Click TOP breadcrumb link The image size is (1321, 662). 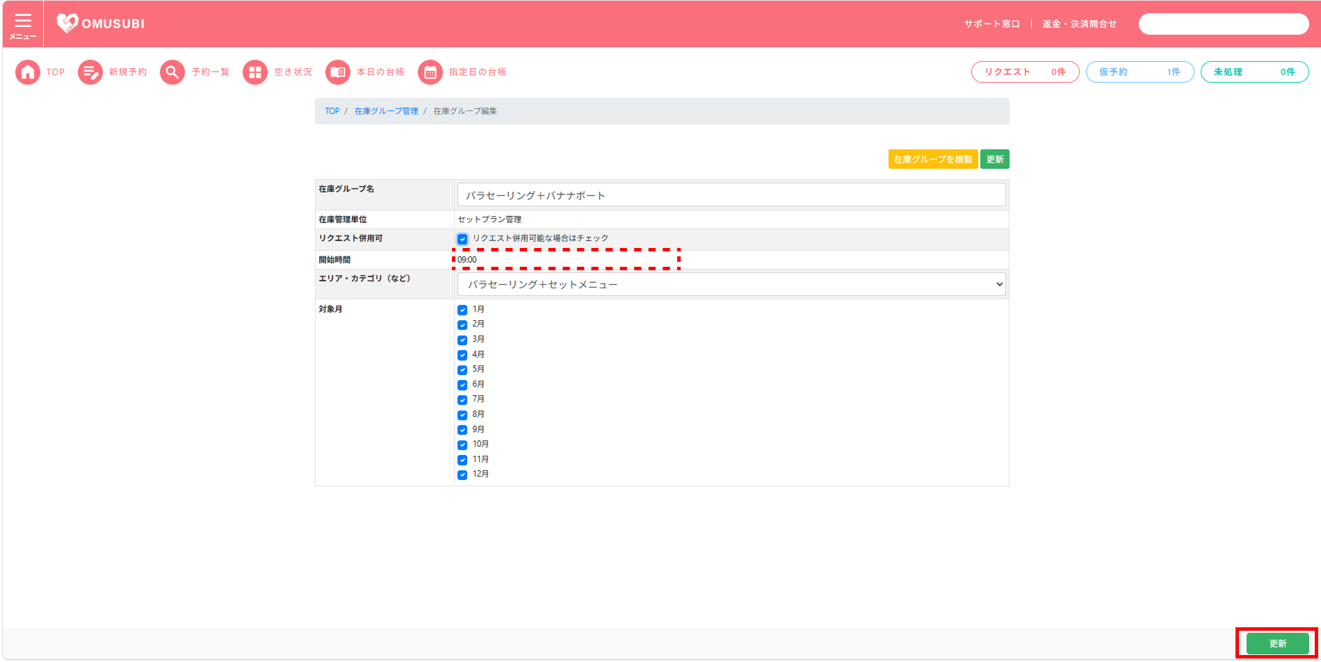tap(332, 111)
